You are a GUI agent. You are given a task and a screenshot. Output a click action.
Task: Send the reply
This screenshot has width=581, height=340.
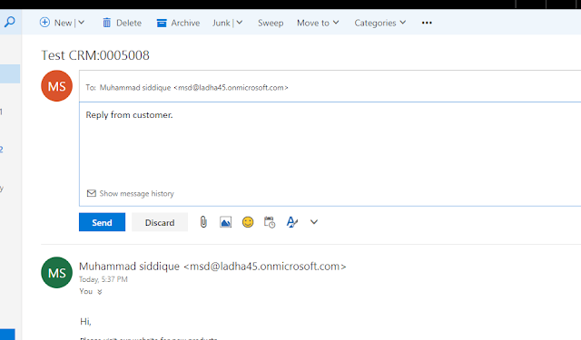pyautogui.click(x=102, y=222)
